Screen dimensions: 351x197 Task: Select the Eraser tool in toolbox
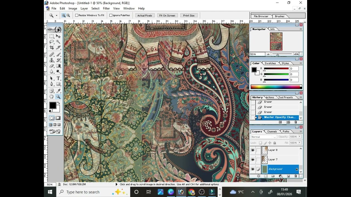point(52,66)
